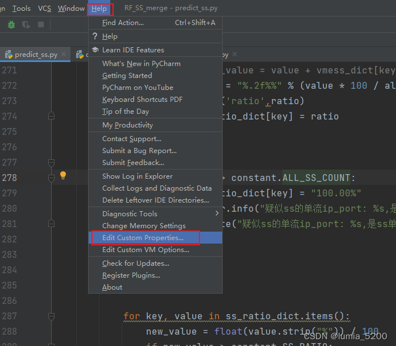396x346 pixels.
Task: Select Find Action... menu entry
Action: [155, 23]
